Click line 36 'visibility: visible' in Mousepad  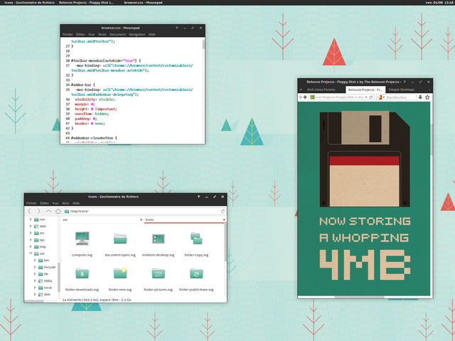click(95, 99)
